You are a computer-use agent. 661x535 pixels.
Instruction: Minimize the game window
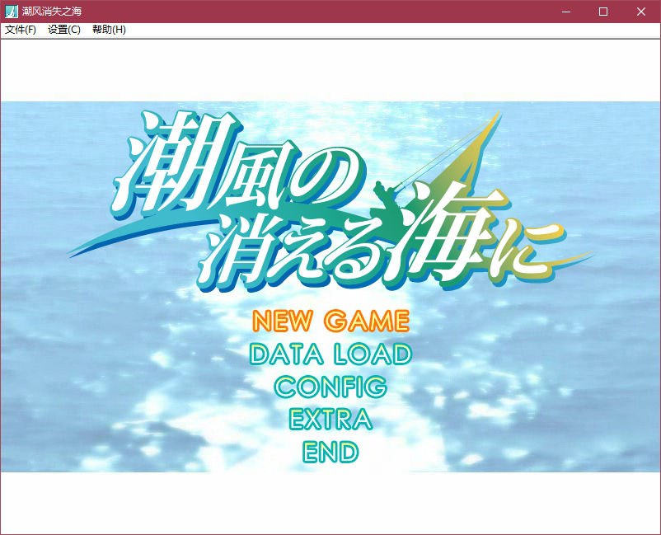click(x=565, y=12)
